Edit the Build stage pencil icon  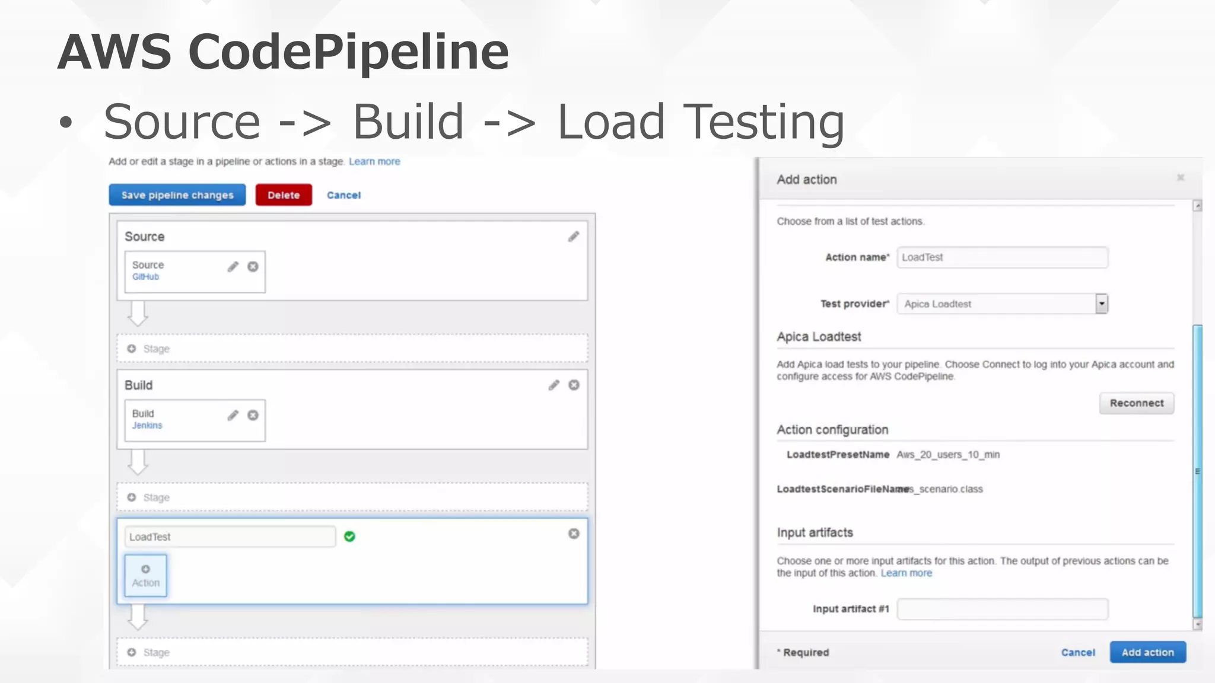(x=554, y=385)
